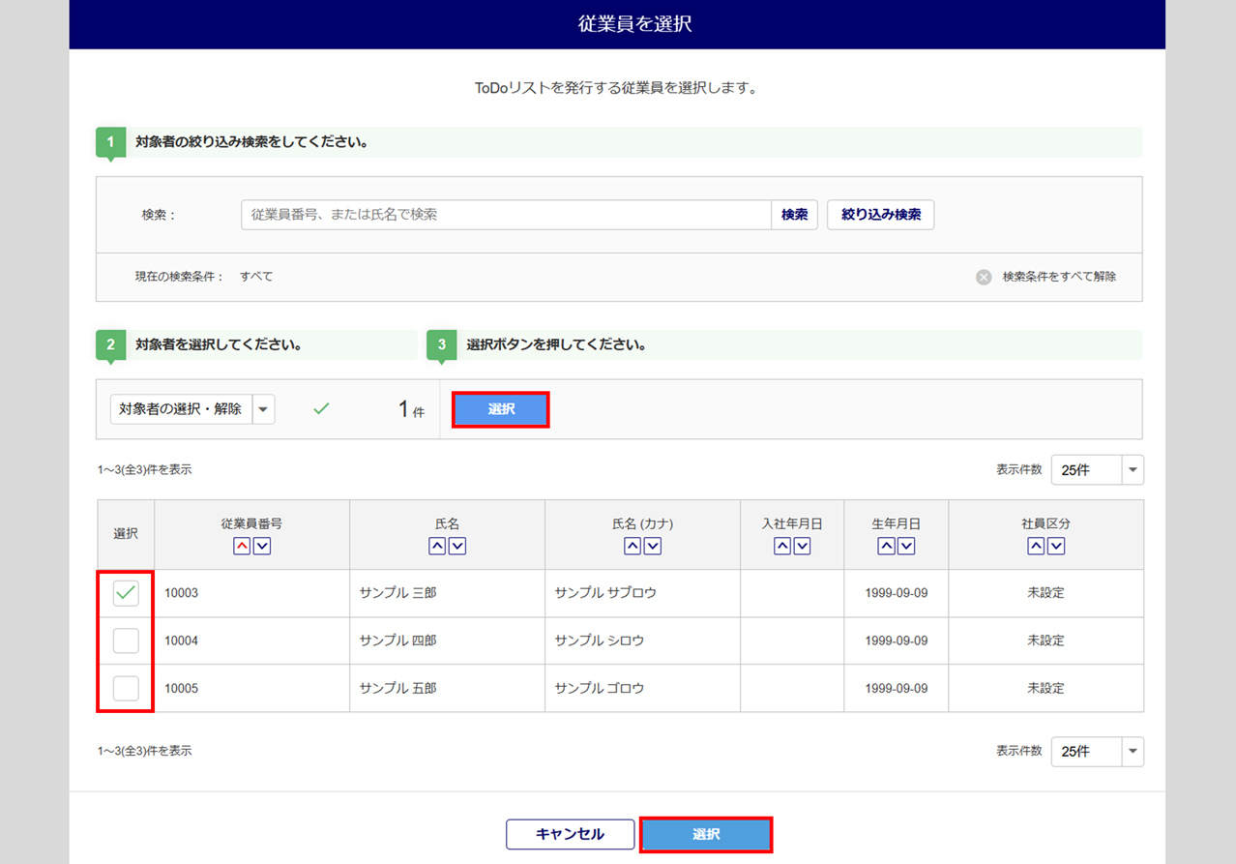Click descending sort arrow under 氏名 (カナ) column
Viewport: 1236px width, 864px height.
tap(653, 546)
